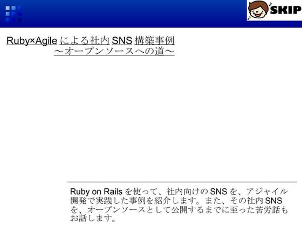Click "その社内 SNS" in the second description line
Viewport: 302px width, 226px height.
click(256, 201)
